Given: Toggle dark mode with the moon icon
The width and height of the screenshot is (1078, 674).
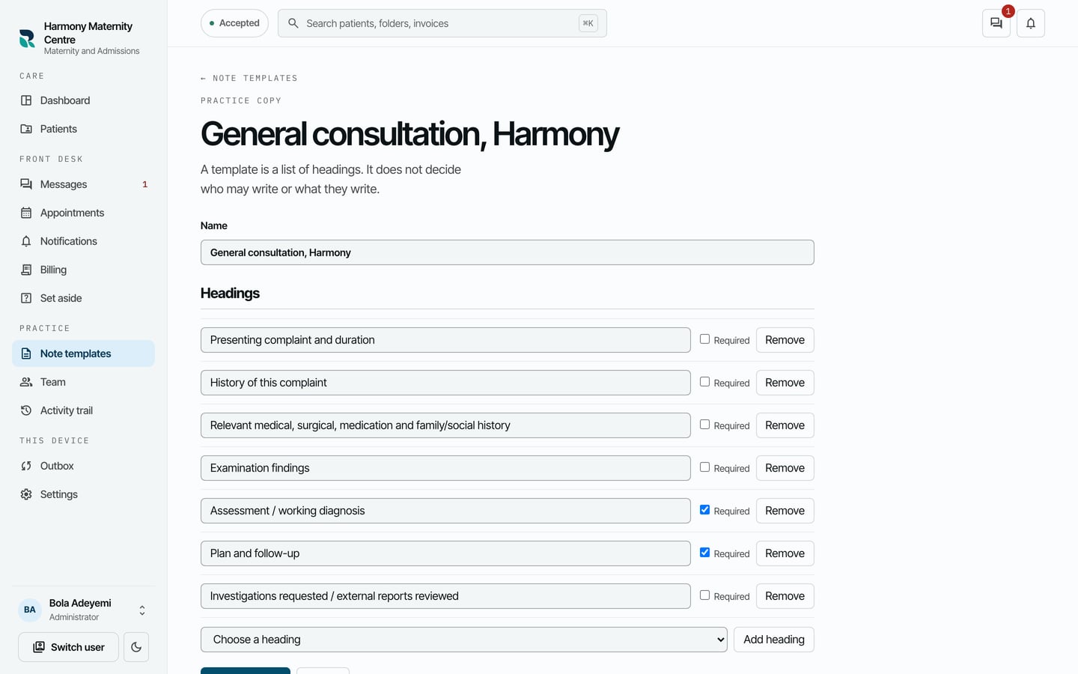Looking at the screenshot, I should click(x=136, y=647).
